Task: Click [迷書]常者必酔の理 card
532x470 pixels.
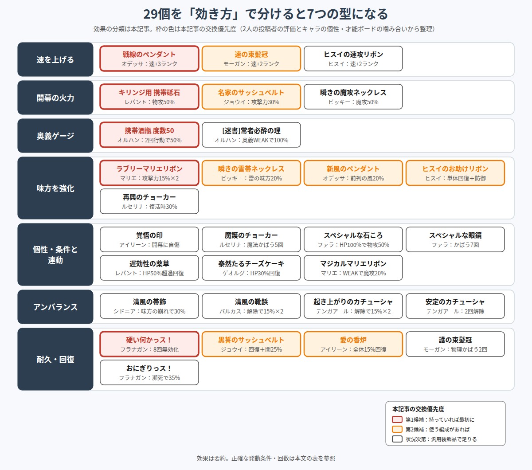Action: click(x=251, y=135)
